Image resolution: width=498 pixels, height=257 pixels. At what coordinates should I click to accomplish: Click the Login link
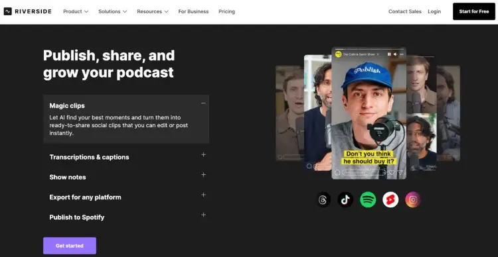(x=434, y=11)
